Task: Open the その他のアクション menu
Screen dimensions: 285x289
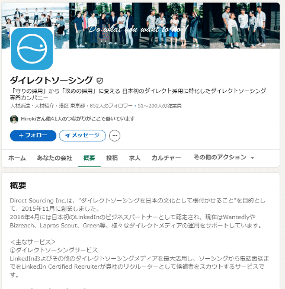Action: point(224,158)
